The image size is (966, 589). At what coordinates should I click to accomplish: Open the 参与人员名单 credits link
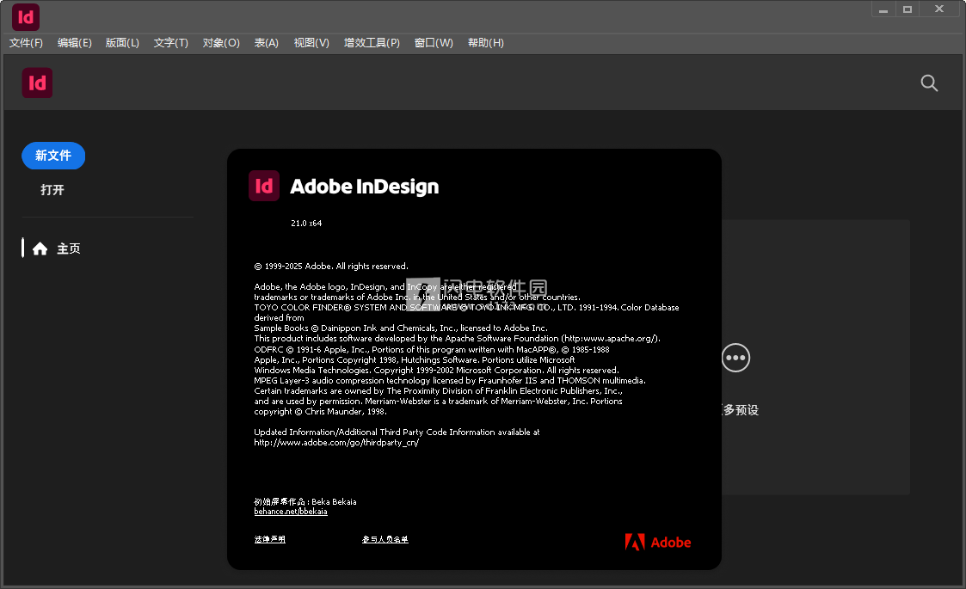click(x=385, y=539)
